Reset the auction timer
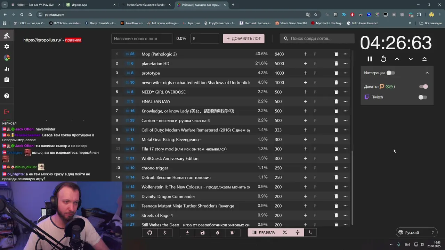445x250 pixels. (x=383, y=59)
